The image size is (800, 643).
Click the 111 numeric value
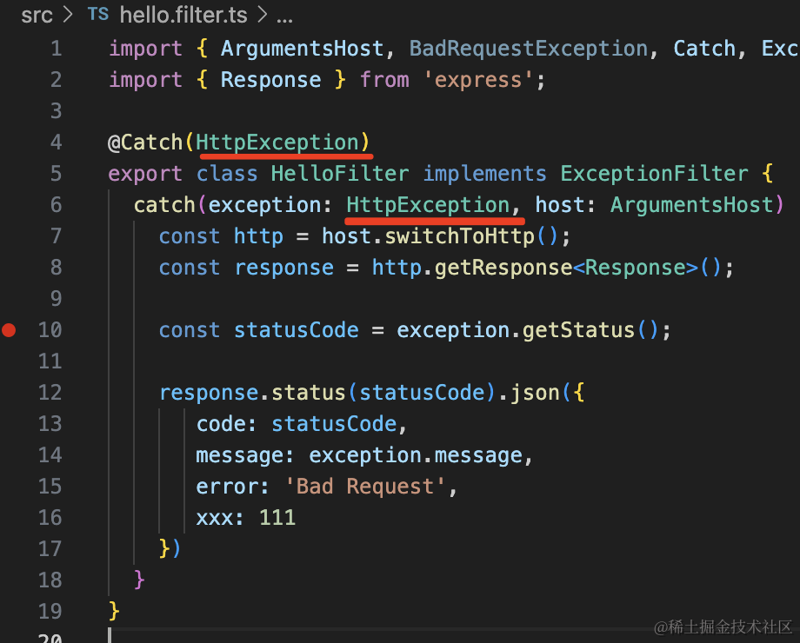click(x=277, y=518)
